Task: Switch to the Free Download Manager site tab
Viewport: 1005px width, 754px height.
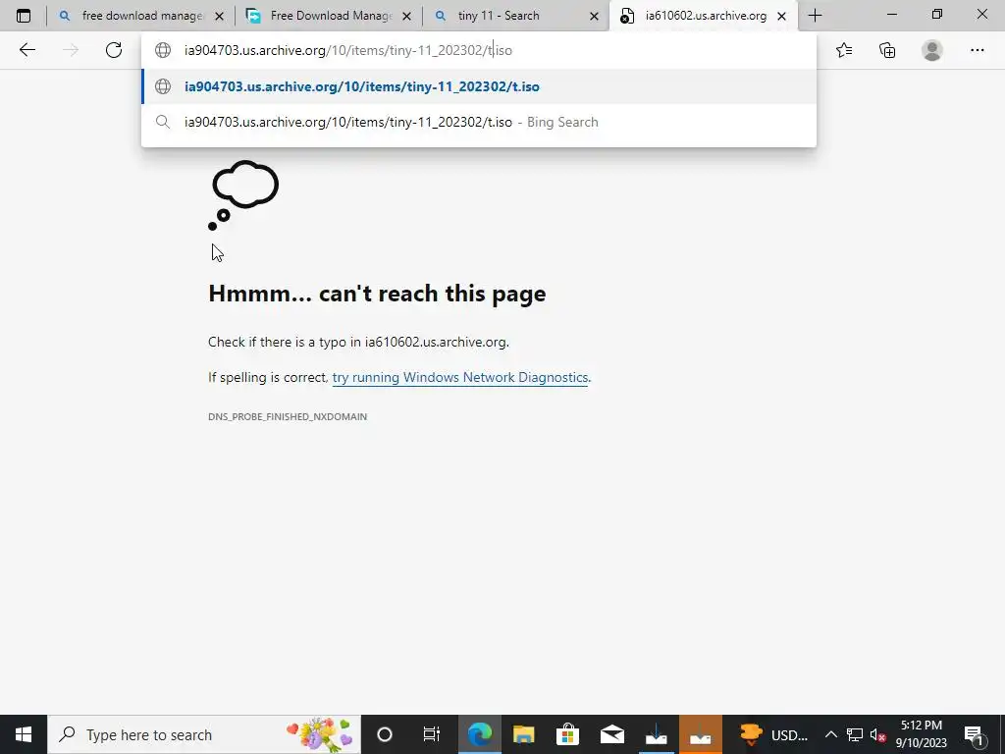Action: tap(329, 16)
